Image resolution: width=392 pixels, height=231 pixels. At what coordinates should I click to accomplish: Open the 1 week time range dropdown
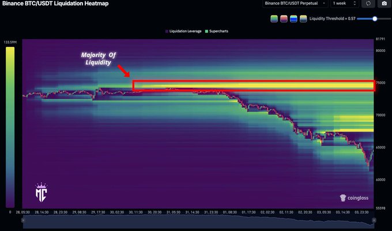(x=345, y=3)
